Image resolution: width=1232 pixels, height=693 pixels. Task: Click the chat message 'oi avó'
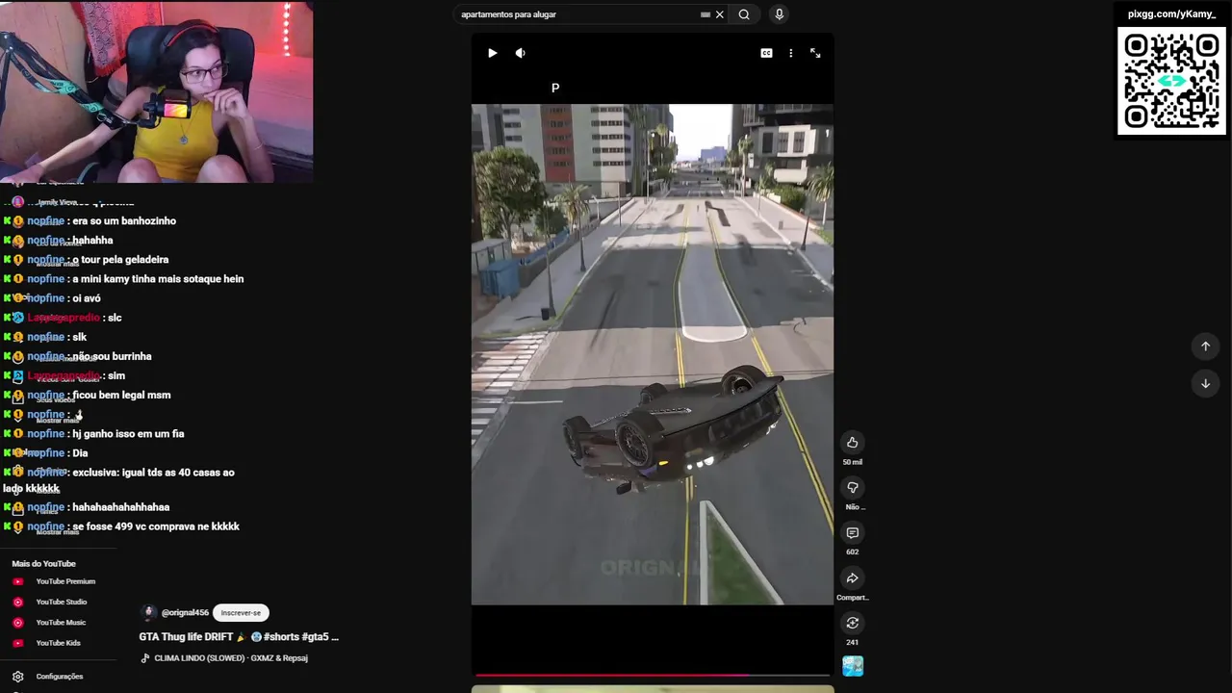(x=87, y=298)
